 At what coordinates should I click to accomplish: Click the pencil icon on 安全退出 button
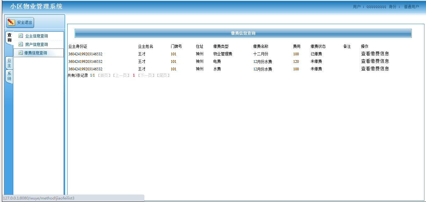[x=11, y=22]
